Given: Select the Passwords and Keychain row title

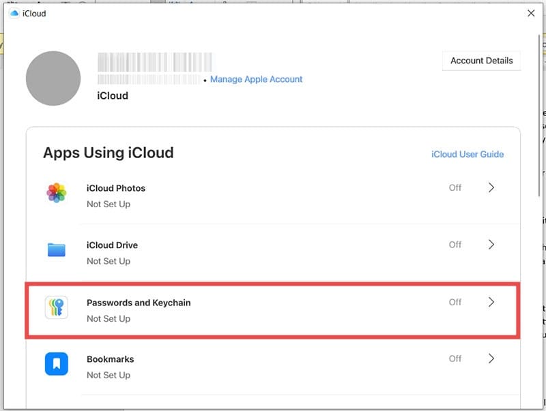Looking at the screenshot, I should point(139,303).
